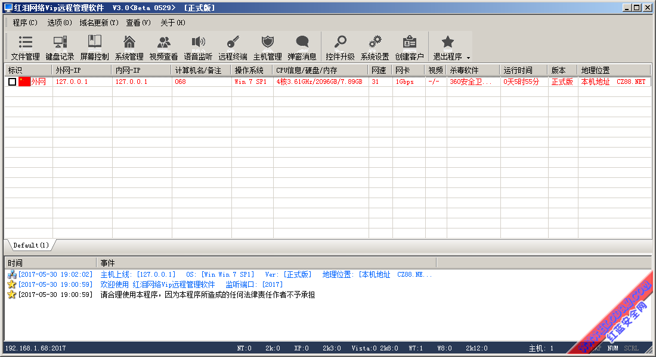This screenshot has width=656, height=357.
Task: Open 系统设置 system settings
Action: pos(375,48)
